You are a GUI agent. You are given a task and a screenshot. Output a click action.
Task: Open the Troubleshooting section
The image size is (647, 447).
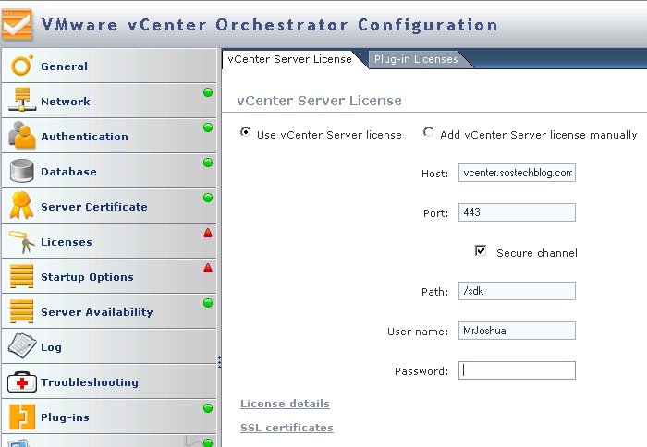point(109,381)
